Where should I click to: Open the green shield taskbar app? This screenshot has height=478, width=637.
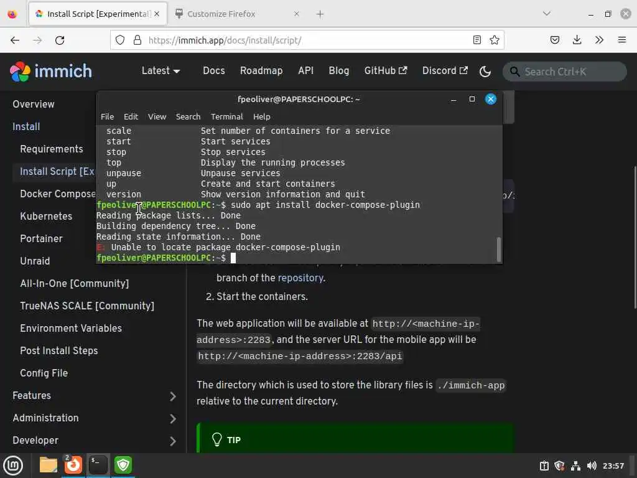point(123,465)
